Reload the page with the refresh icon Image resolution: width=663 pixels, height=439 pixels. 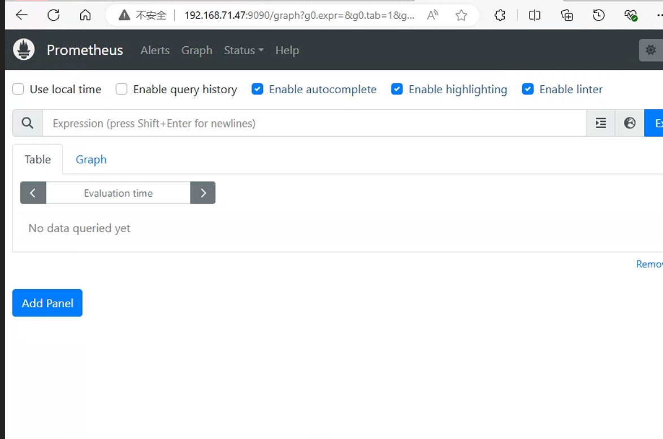pyautogui.click(x=54, y=15)
